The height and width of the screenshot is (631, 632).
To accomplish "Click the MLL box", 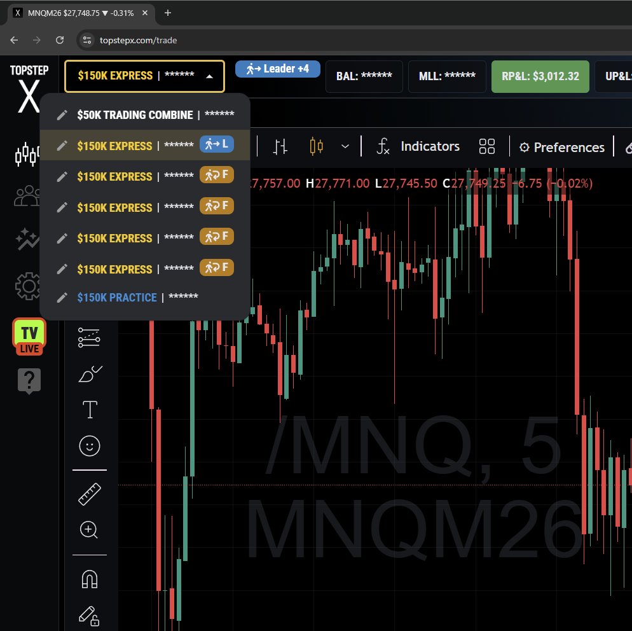I will pyautogui.click(x=447, y=76).
